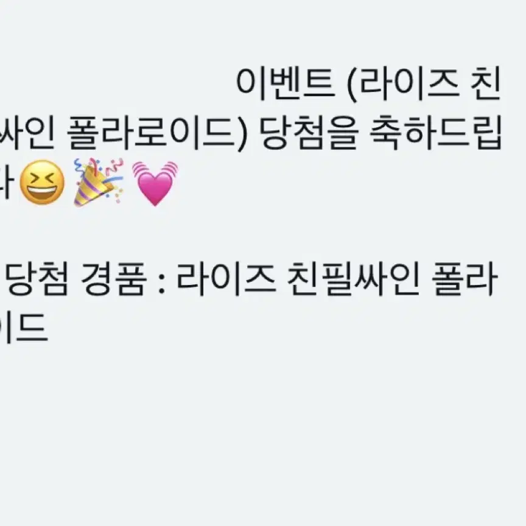Click the pink beating heart emoji

155,183
